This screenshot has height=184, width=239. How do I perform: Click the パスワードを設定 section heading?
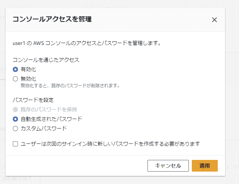click(33, 100)
